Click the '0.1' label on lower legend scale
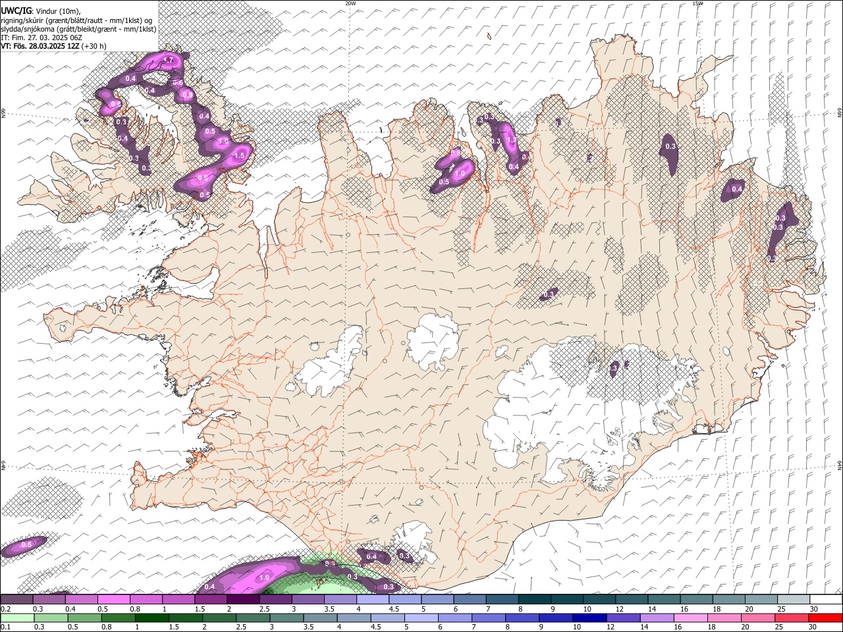The width and height of the screenshot is (843, 632). [5, 627]
